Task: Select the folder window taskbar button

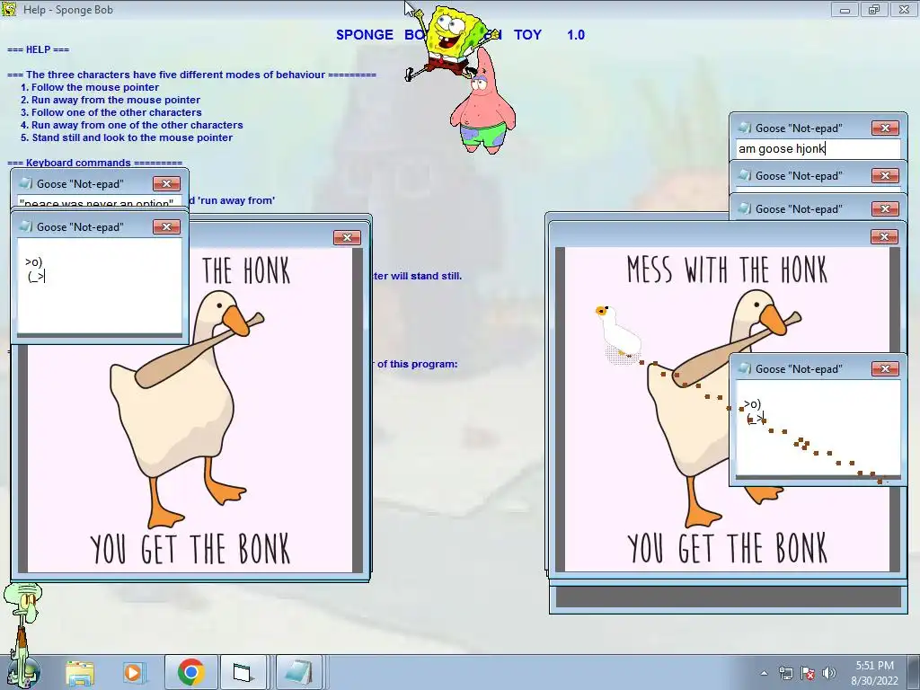Action: click(243, 672)
